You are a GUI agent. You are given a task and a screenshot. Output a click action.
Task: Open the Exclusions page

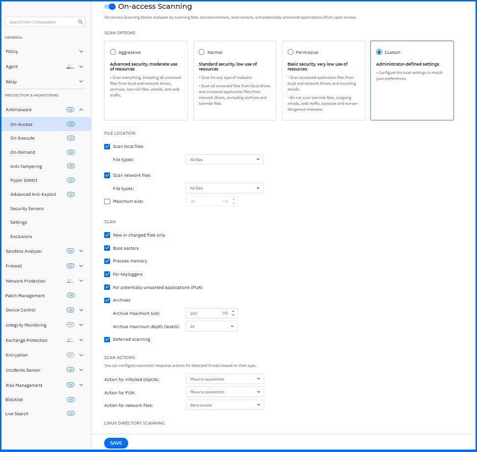click(21, 237)
